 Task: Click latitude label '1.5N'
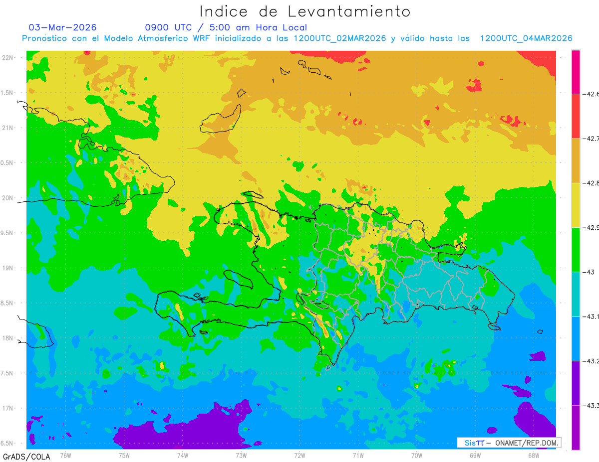coord(6,93)
